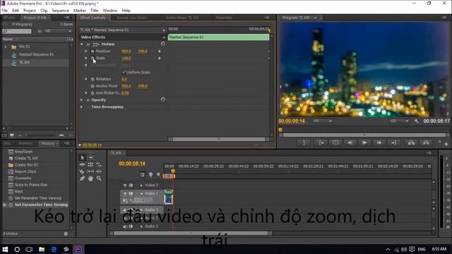Click the Lift button in Program monitor
The height and width of the screenshot is (254, 452).
(x=411, y=143)
